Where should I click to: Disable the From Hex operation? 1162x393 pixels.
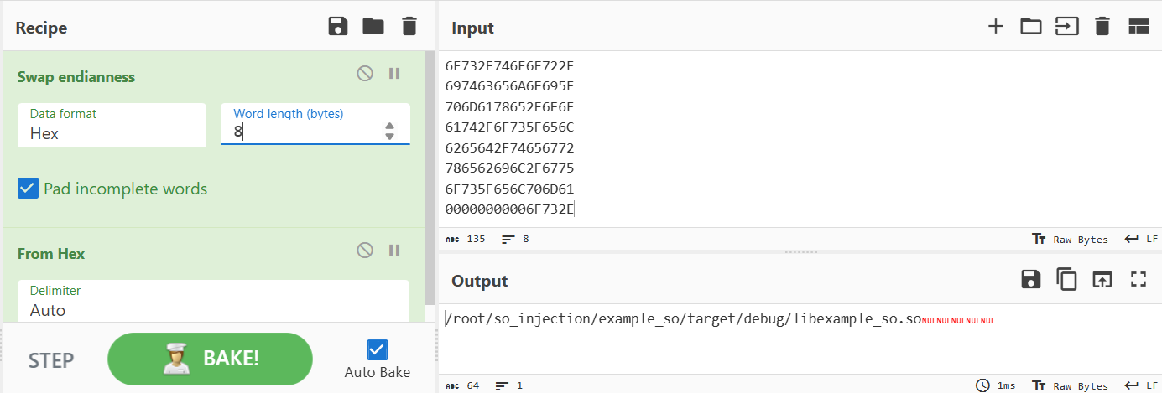coord(365,251)
